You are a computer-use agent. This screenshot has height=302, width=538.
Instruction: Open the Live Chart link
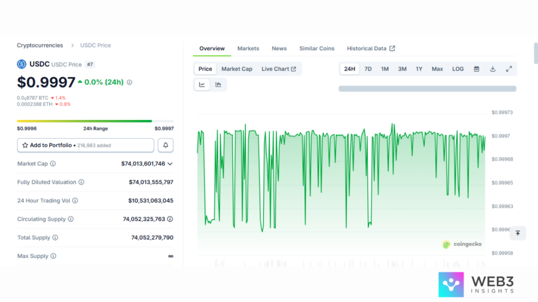(x=278, y=69)
